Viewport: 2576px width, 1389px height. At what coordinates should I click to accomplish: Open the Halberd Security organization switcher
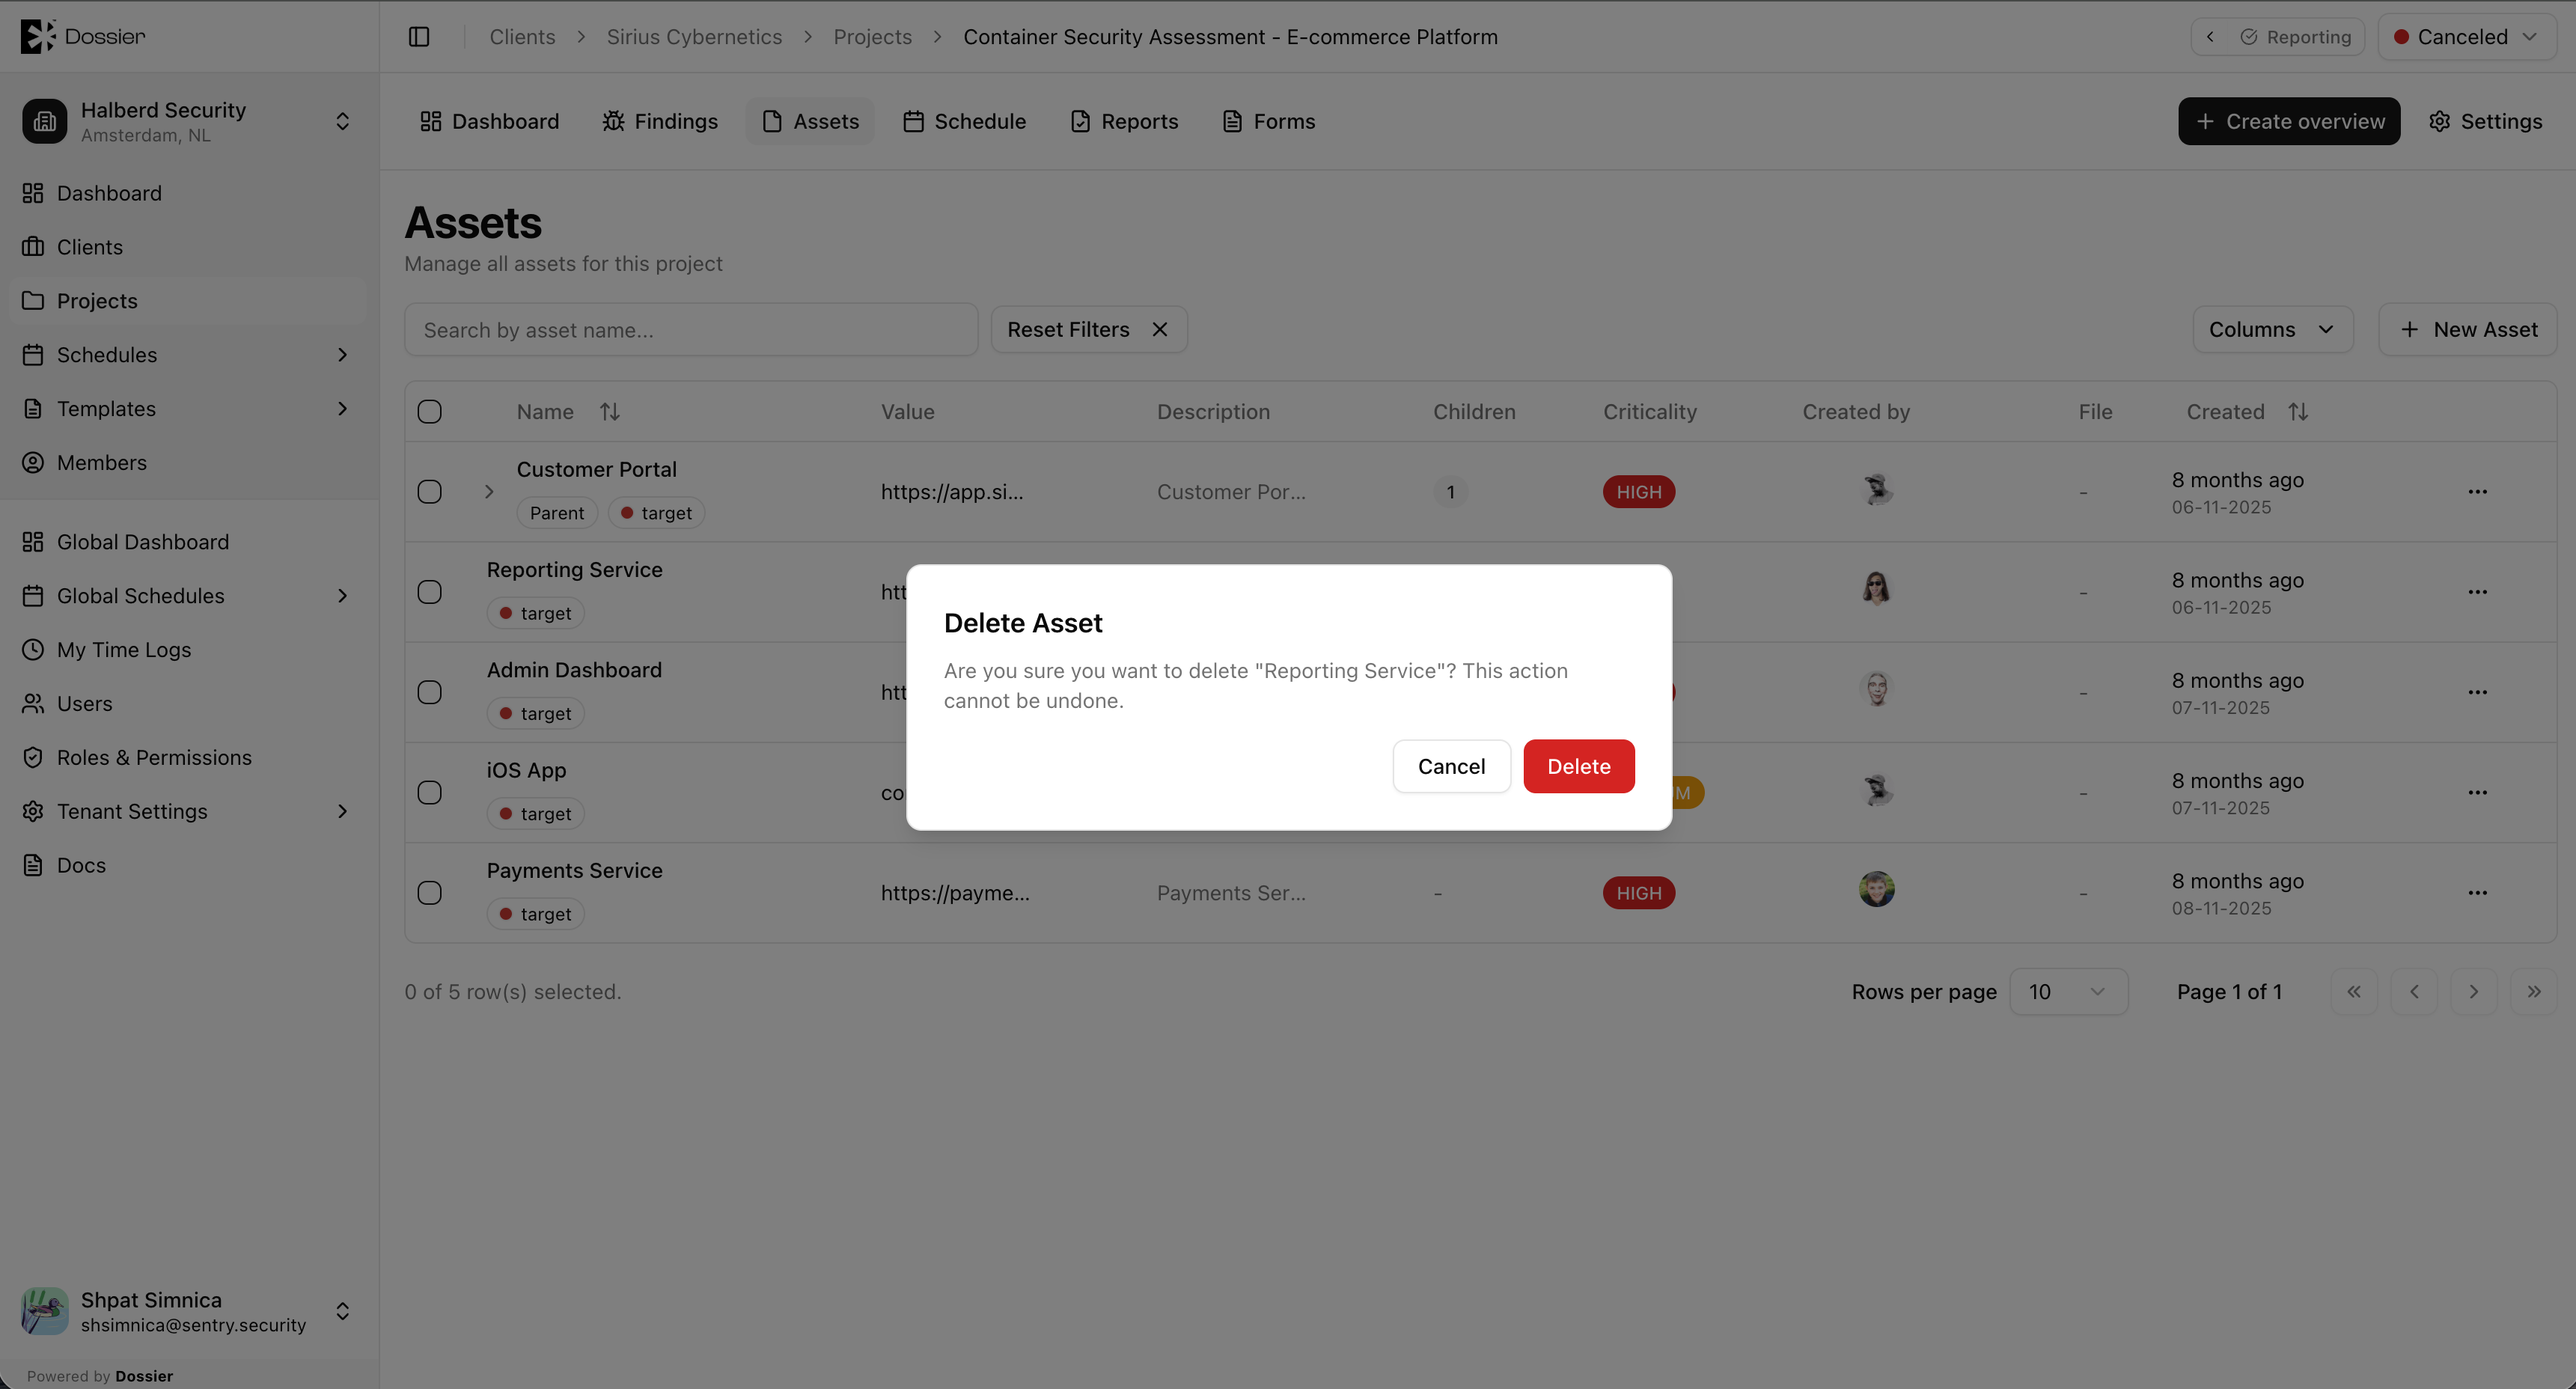coord(189,121)
